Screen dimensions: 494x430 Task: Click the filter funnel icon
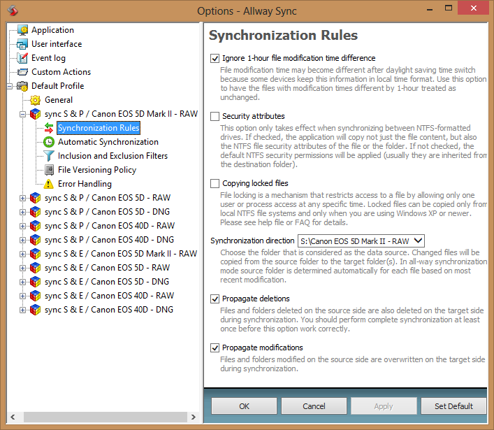tap(49, 156)
